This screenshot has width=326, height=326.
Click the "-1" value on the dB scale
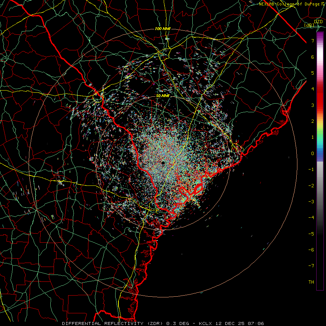coord(311,170)
